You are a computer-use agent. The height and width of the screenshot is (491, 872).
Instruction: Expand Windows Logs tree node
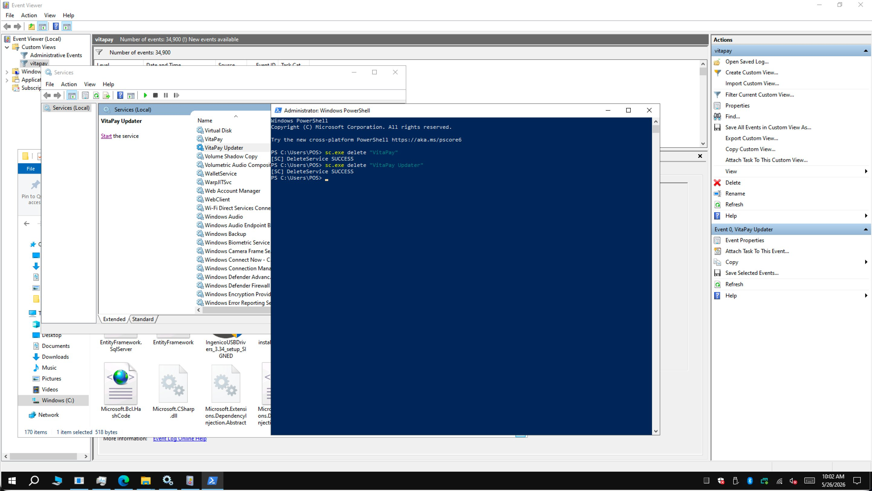click(x=7, y=72)
